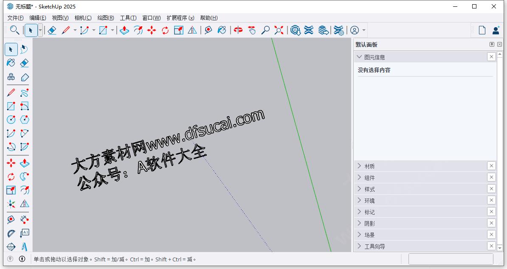Click the person icon at toolbar far right

(x=496, y=31)
